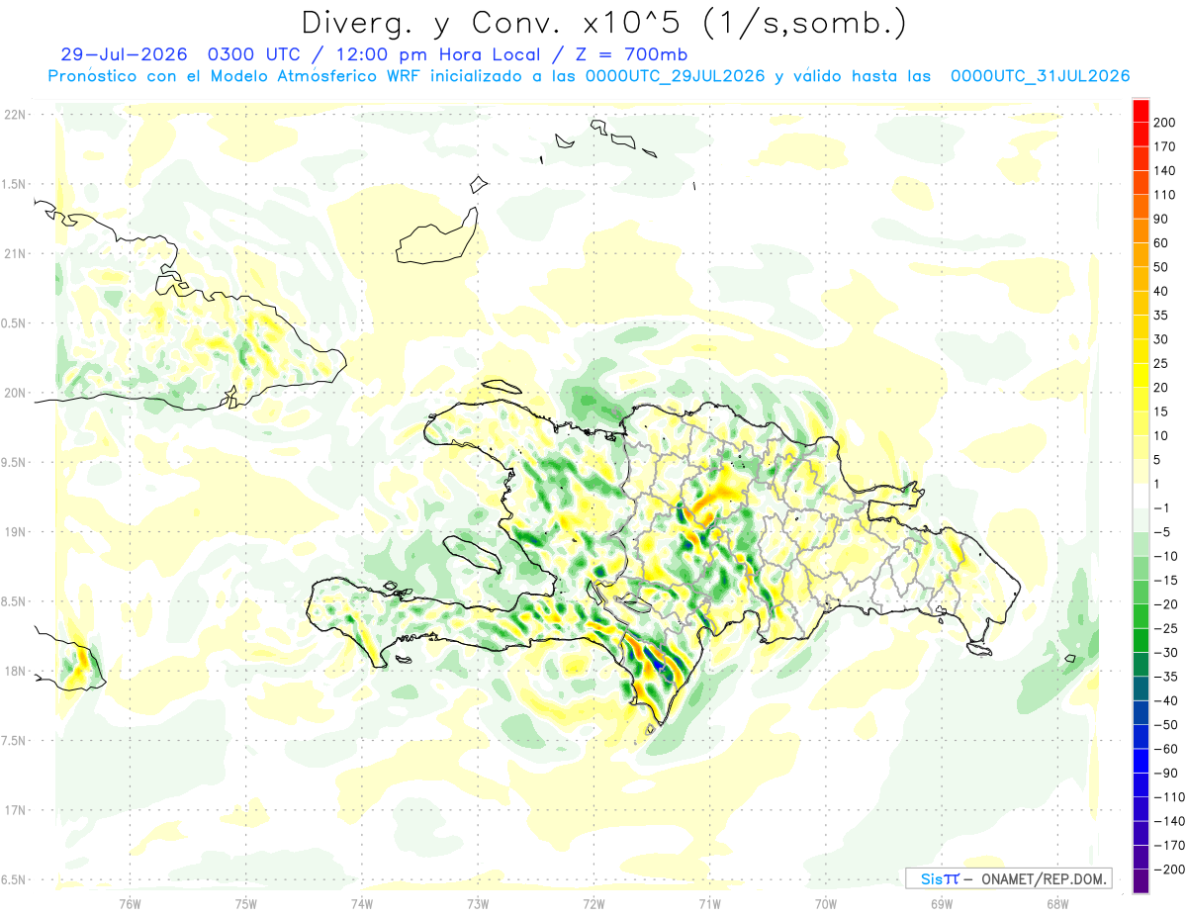Click the "0000UTC_31JUL2026" valid-until text
This screenshot has width=1187, height=917.
pyautogui.click(x=1040, y=76)
